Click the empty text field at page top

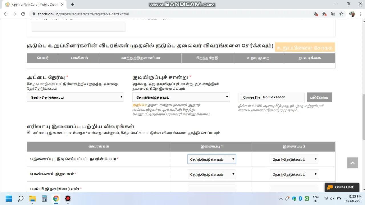78,27
